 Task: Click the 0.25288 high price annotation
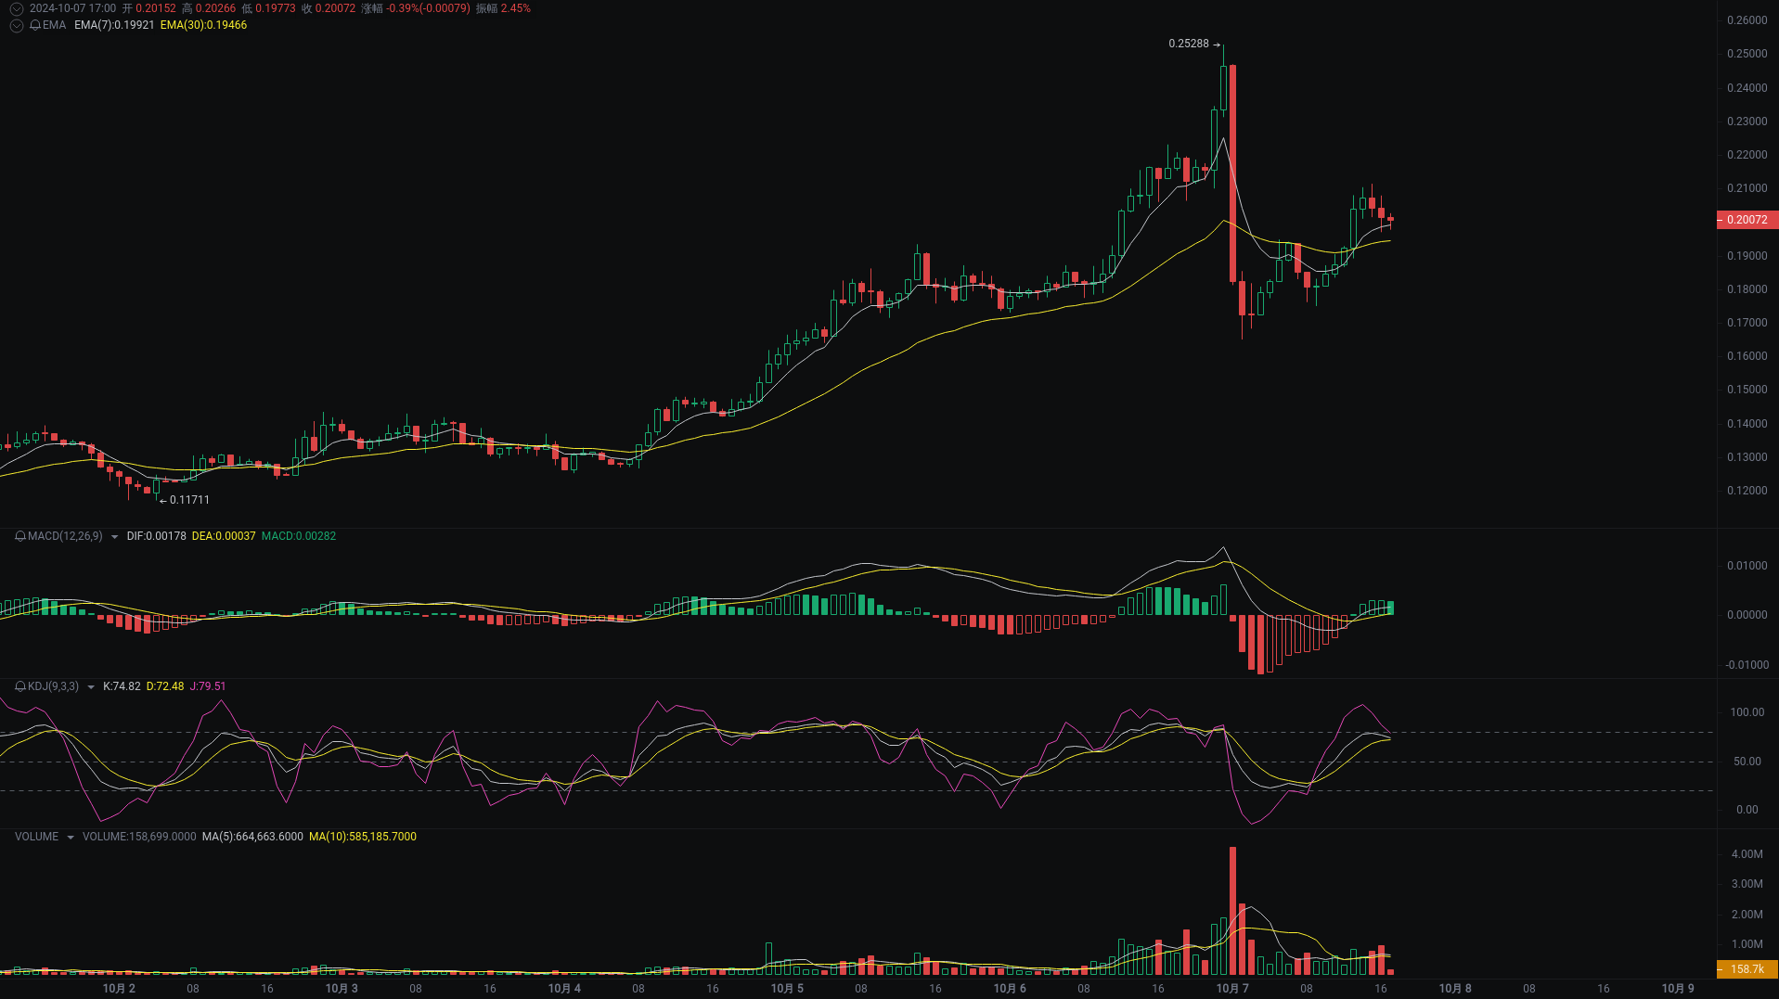coord(1189,44)
